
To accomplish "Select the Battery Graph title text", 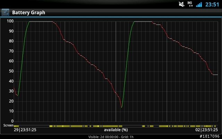I will pos(28,13).
